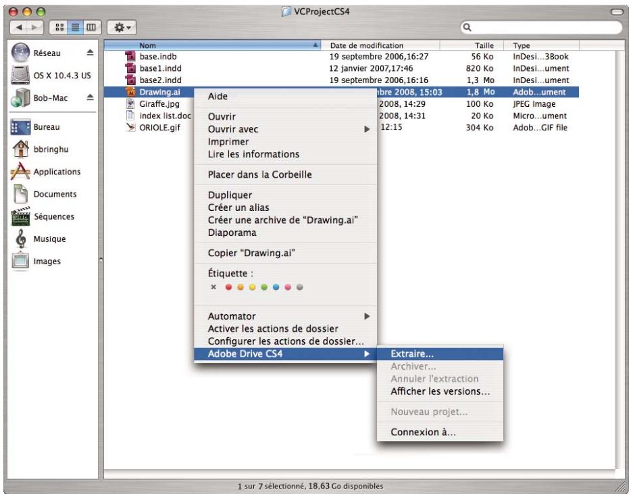The width and height of the screenshot is (631, 494).
Task: Open Réseau in the sidebar
Action: pos(47,53)
